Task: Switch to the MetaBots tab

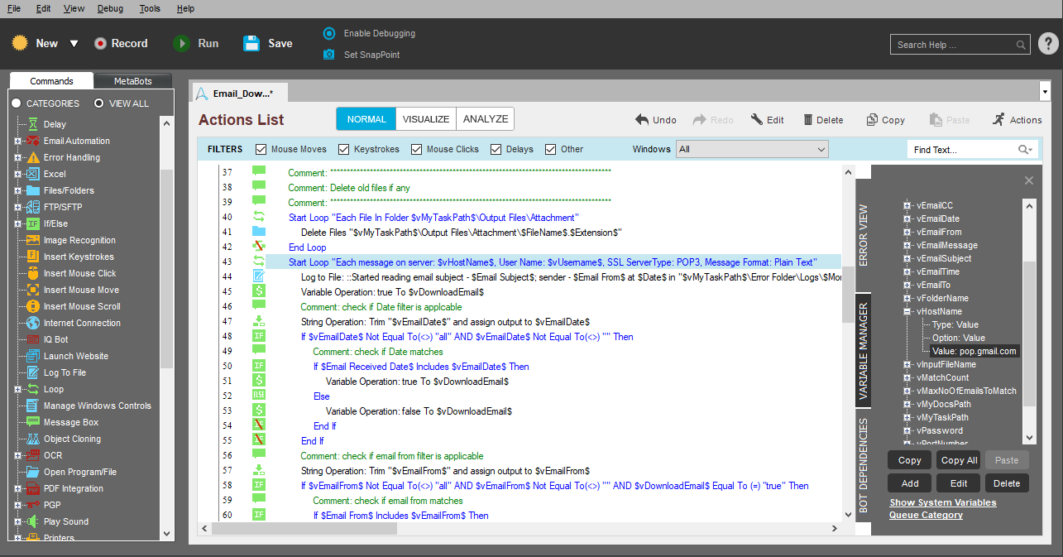Action: tap(132, 81)
